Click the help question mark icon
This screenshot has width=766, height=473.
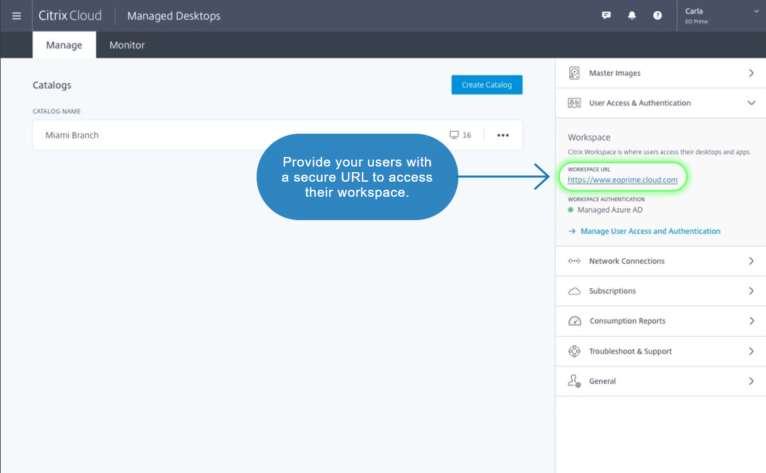(658, 16)
